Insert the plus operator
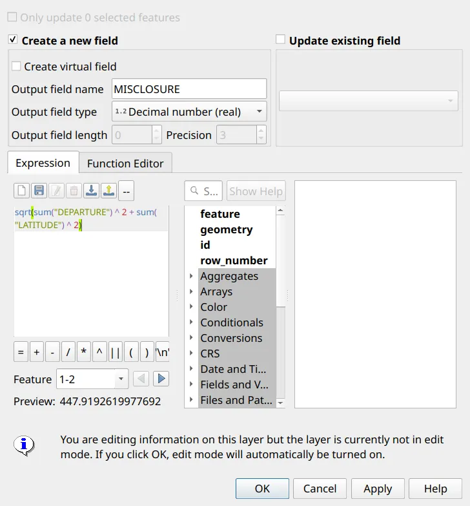This screenshot has height=506, width=470. [x=37, y=352]
